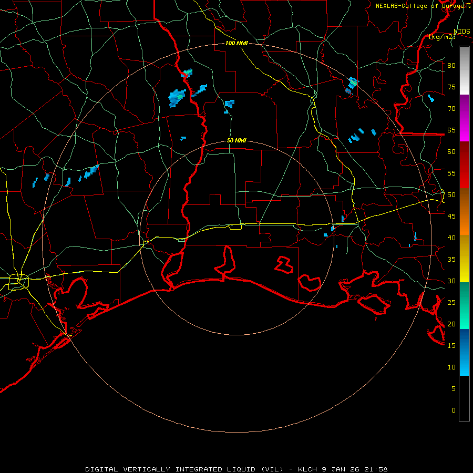The height and width of the screenshot is (473, 473).
Task: Click the 25 value on the VIL scale
Action: pyautogui.click(x=451, y=303)
